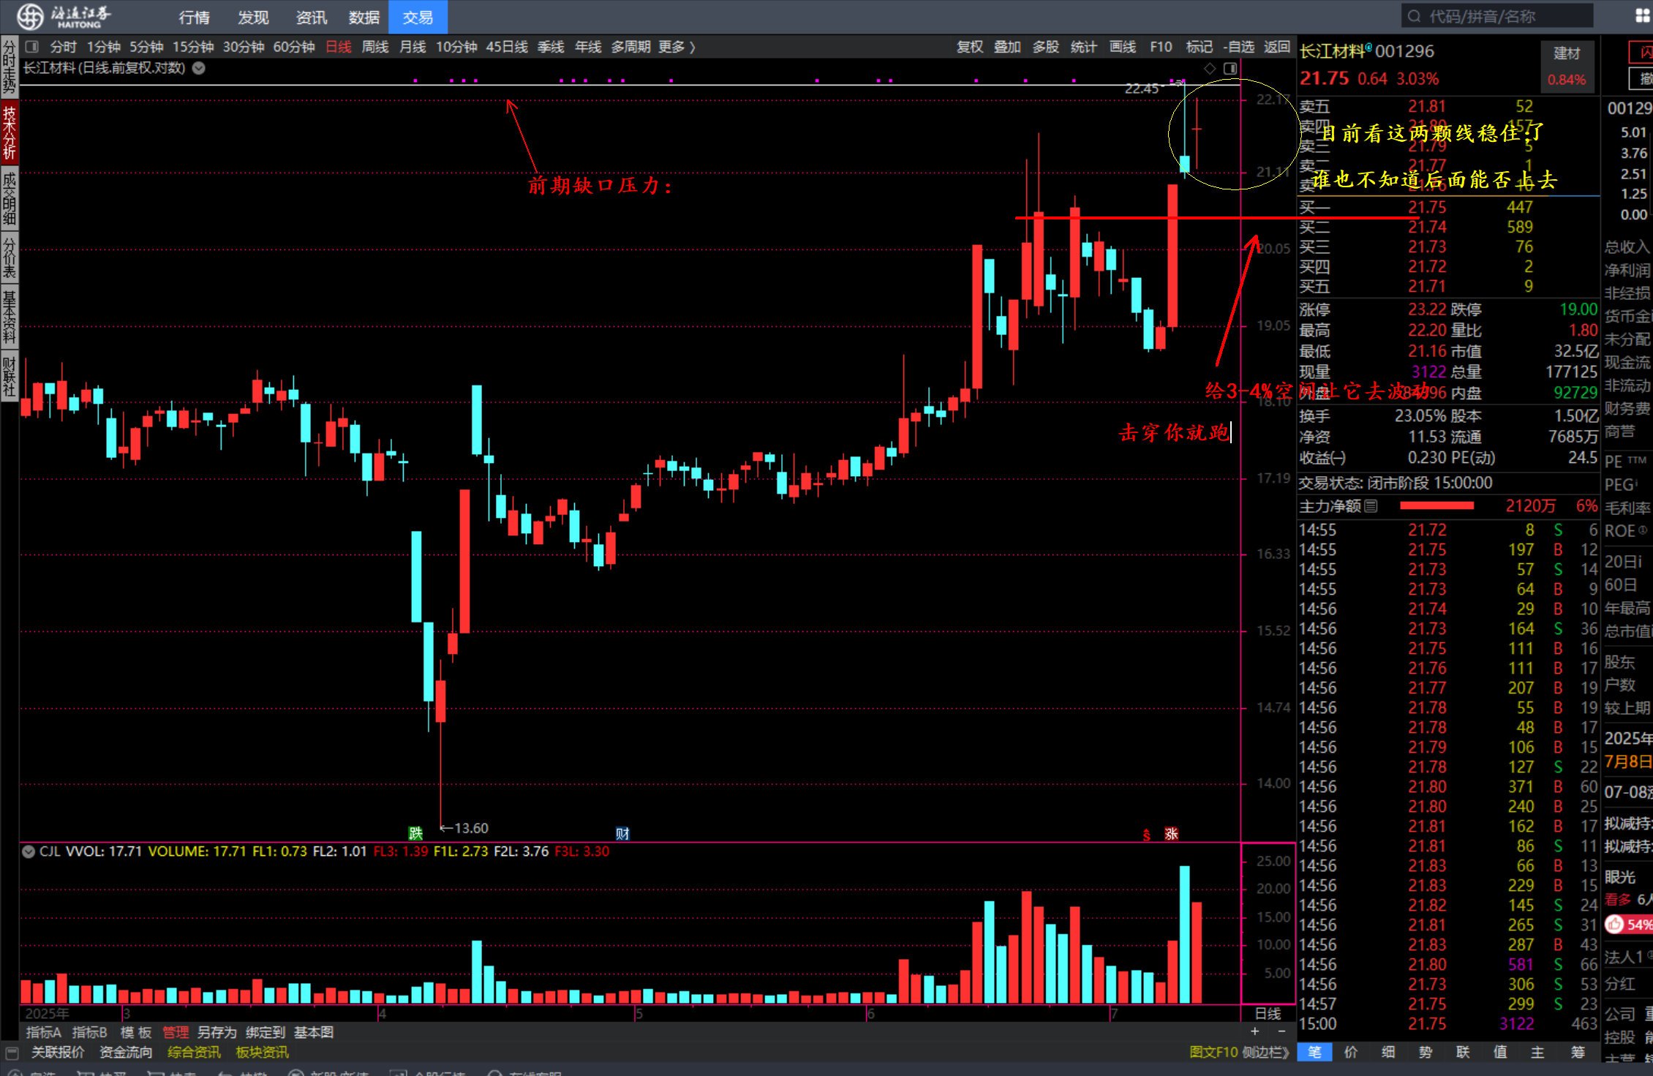This screenshot has width=1653, height=1076.
Task: Click the 主力净额 detail list icon
Action: pyautogui.click(x=1371, y=505)
